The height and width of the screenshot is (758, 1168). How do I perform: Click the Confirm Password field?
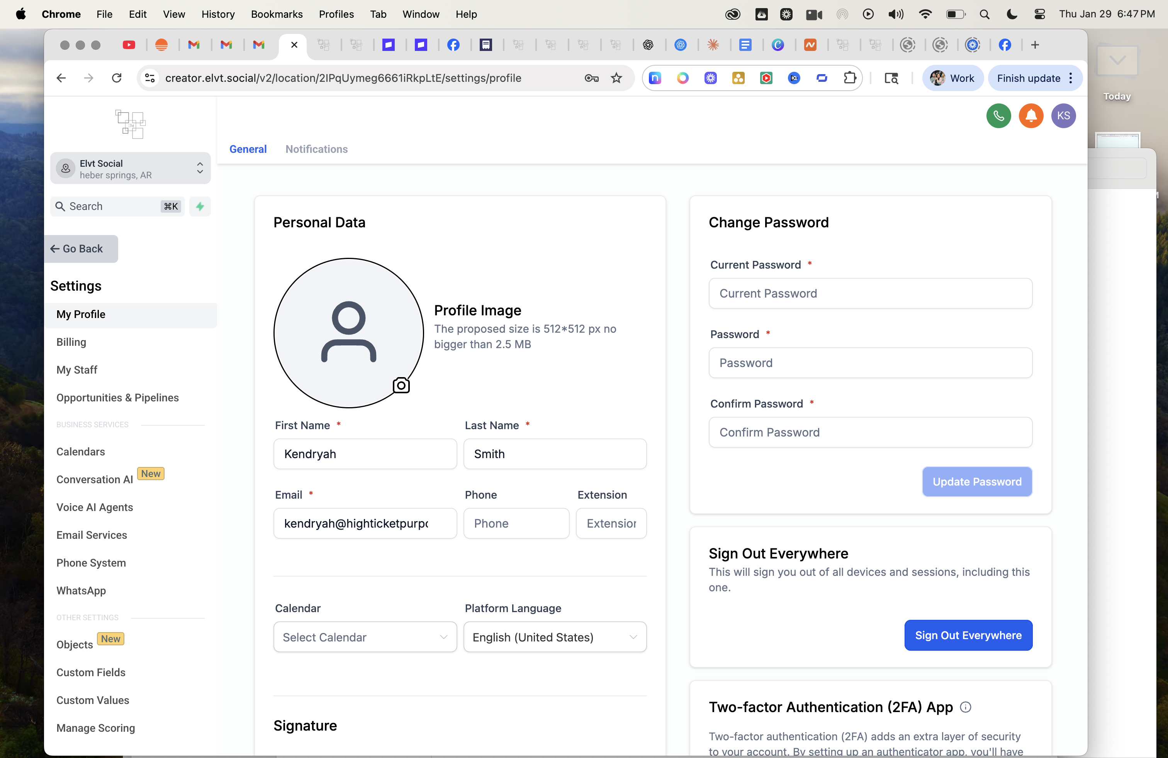[x=870, y=432]
